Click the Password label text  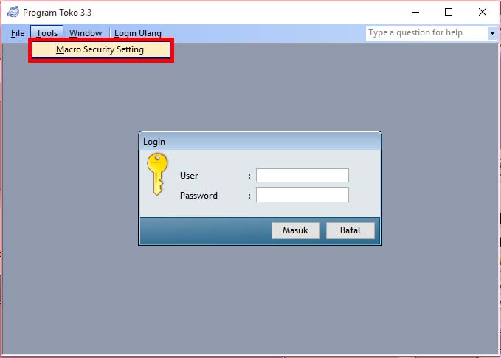198,196
